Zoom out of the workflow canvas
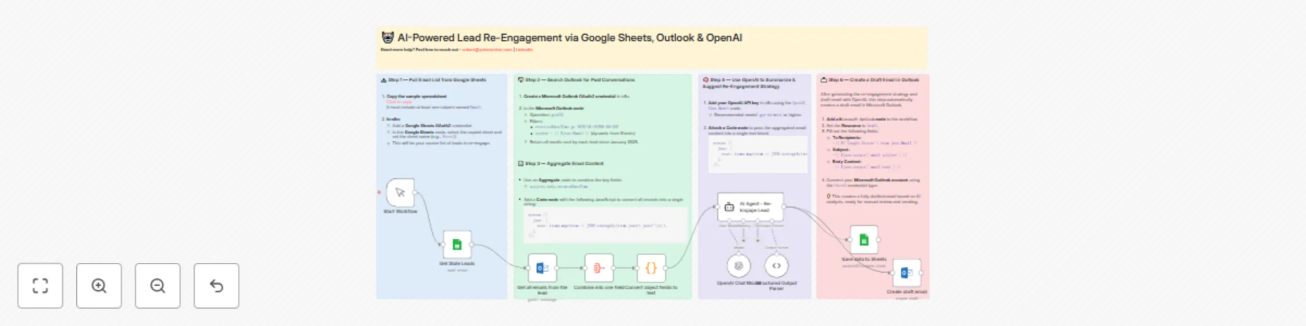Image resolution: width=1306 pixels, height=326 pixels. [158, 286]
